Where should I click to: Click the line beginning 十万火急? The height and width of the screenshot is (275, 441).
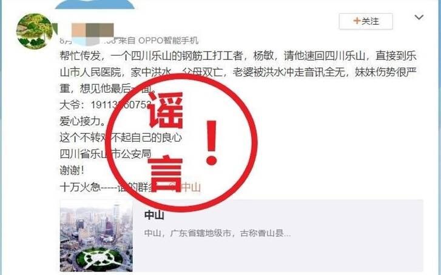pos(130,187)
